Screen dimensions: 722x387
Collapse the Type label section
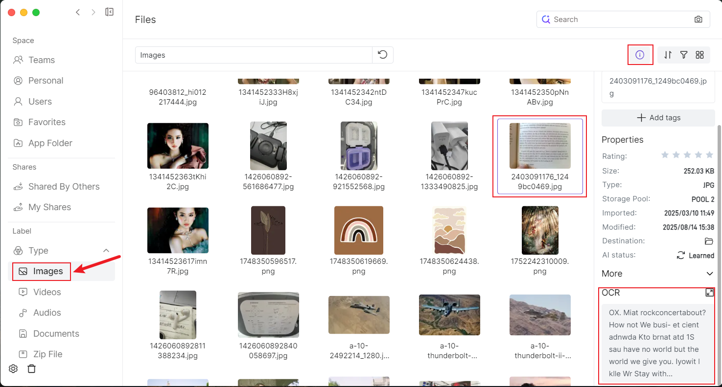pos(106,251)
